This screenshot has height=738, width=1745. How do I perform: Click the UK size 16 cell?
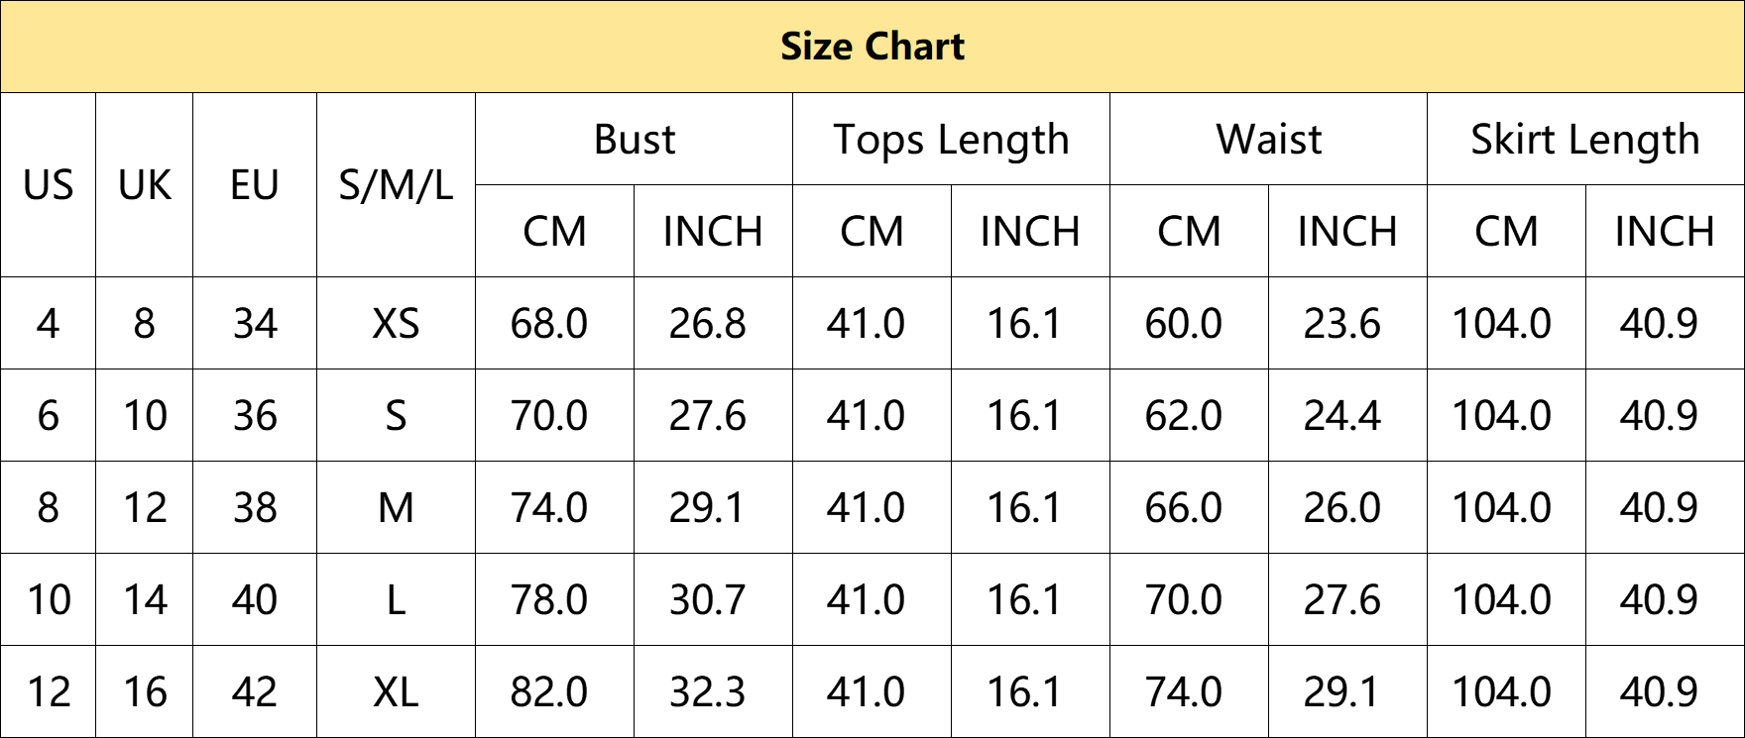144,691
